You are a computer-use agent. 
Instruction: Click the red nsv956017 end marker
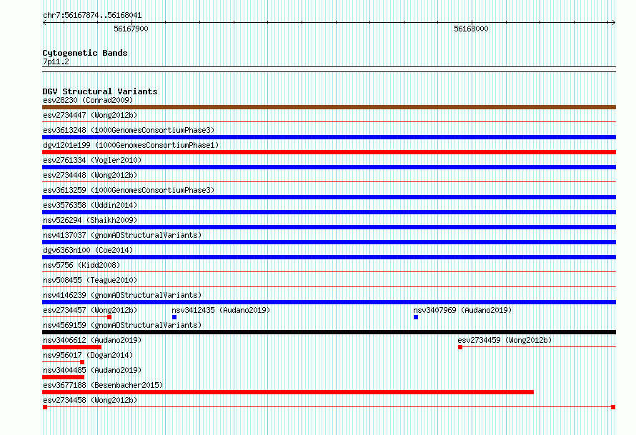(82, 362)
